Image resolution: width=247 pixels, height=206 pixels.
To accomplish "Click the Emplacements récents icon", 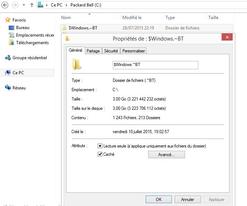I will (x=11, y=35).
